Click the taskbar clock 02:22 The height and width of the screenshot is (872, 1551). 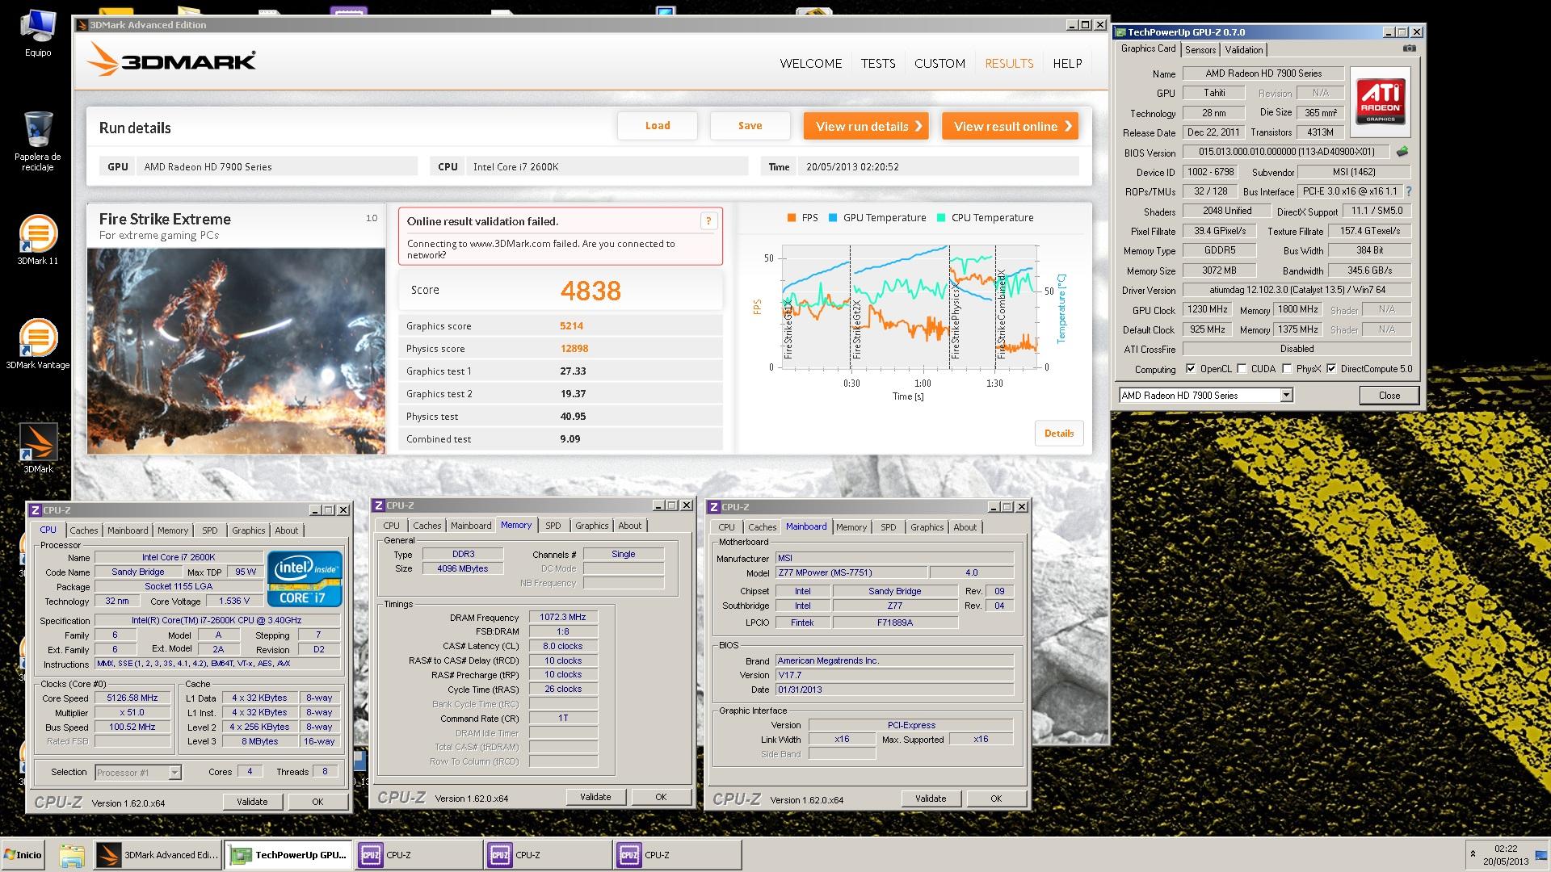coord(1505,849)
